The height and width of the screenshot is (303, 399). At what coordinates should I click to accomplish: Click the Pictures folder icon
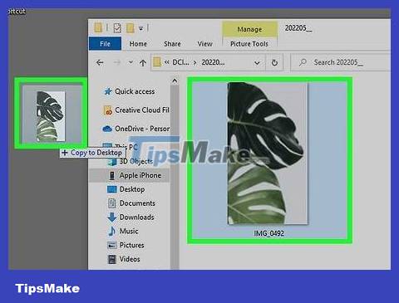tap(111, 245)
